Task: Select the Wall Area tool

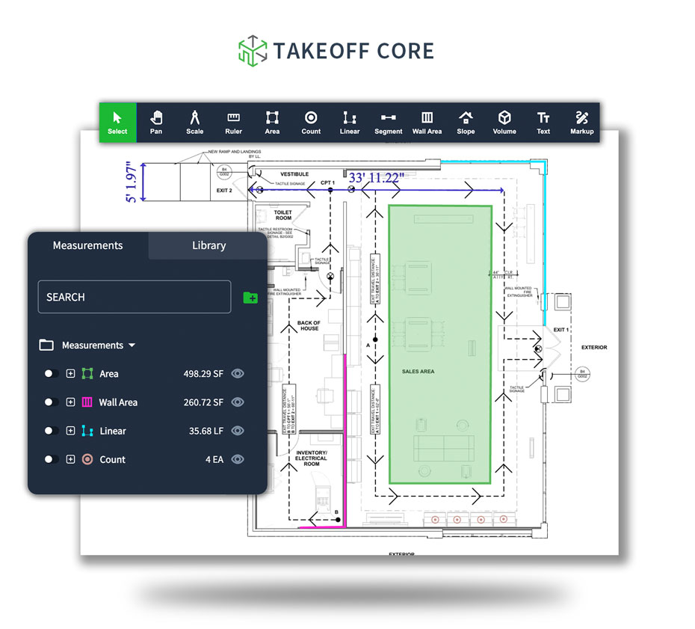Action: coord(427,123)
